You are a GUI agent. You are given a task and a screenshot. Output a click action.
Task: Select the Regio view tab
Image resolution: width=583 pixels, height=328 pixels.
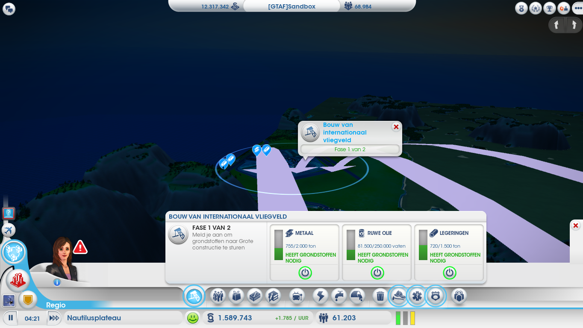56,305
